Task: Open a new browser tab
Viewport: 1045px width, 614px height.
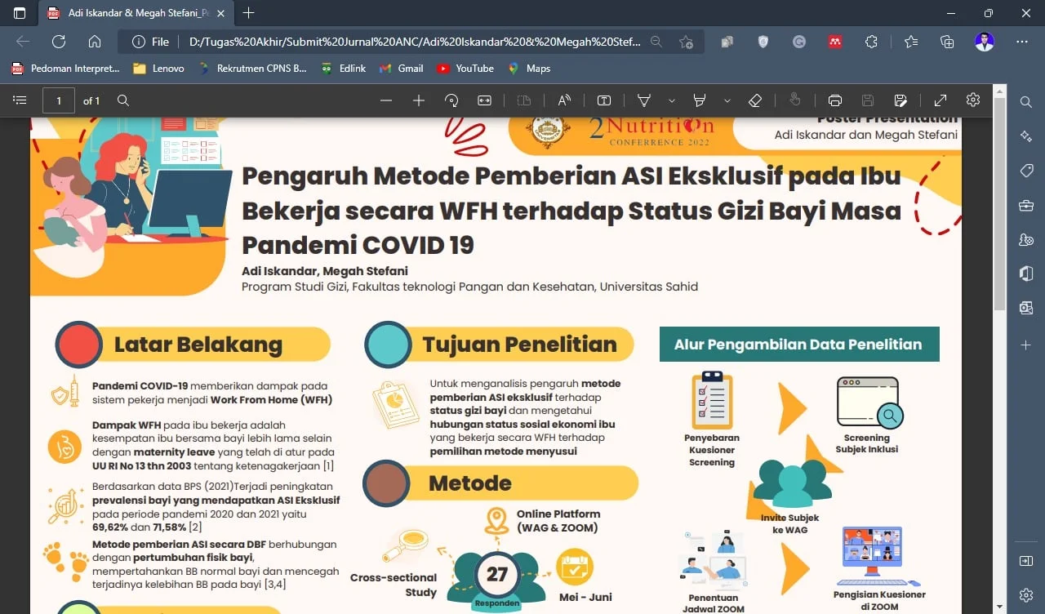Action: click(x=249, y=13)
